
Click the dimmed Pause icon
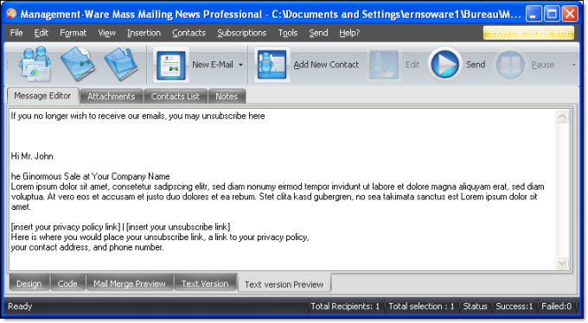(510, 65)
